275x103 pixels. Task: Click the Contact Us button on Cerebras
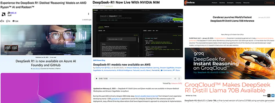[x=270, y=3]
